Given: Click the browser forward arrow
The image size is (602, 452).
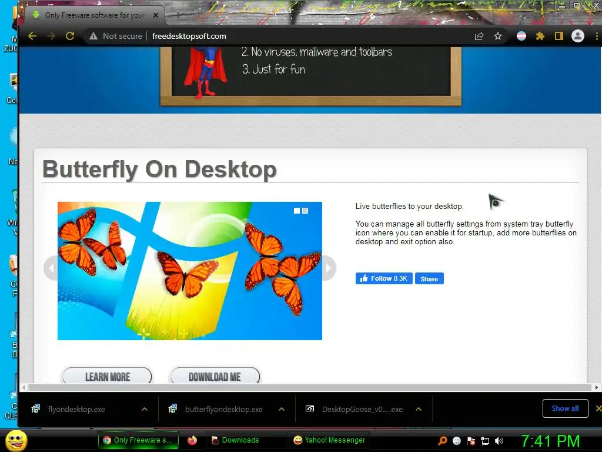Looking at the screenshot, I should [x=51, y=36].
